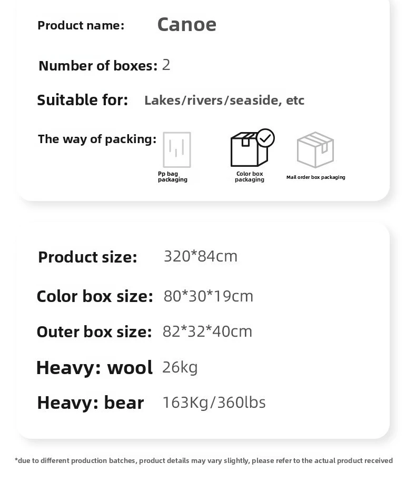Click the Mail order box packaging icon
The image size is (416, 493).
pos(315,149)
